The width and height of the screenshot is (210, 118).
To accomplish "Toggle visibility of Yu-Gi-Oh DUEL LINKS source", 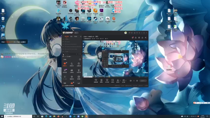I will click(63, 49).
